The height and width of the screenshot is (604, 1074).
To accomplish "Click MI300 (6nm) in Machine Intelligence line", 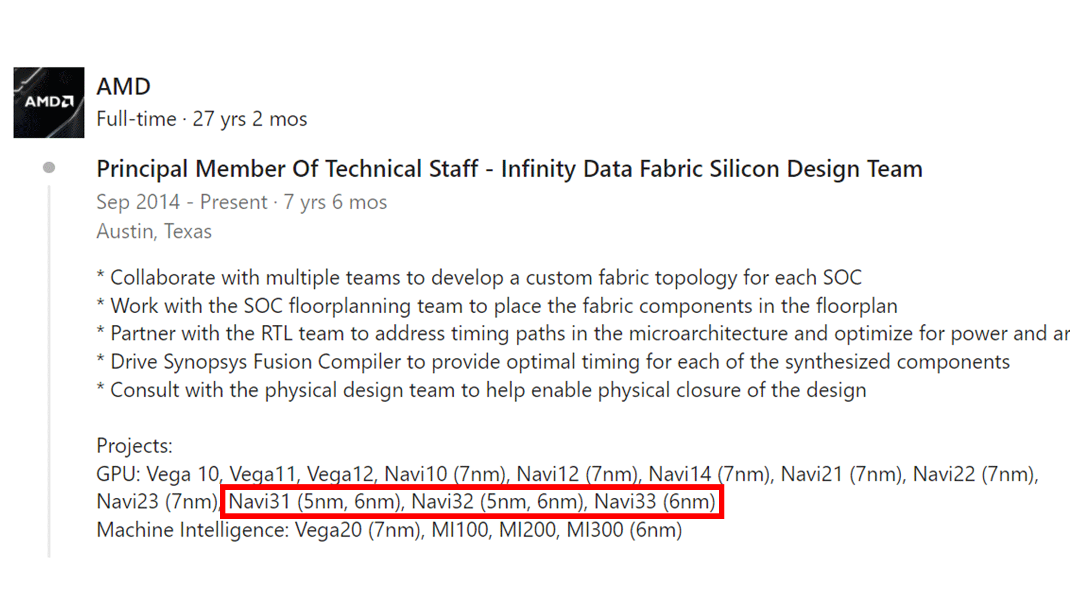I will (x=624, y=530).
